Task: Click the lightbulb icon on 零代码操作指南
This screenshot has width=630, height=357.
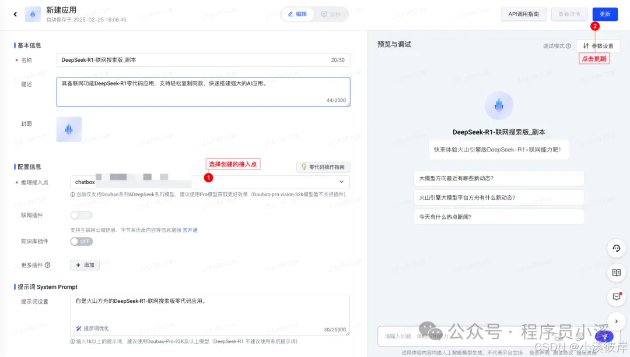Action: coord(304,167)
